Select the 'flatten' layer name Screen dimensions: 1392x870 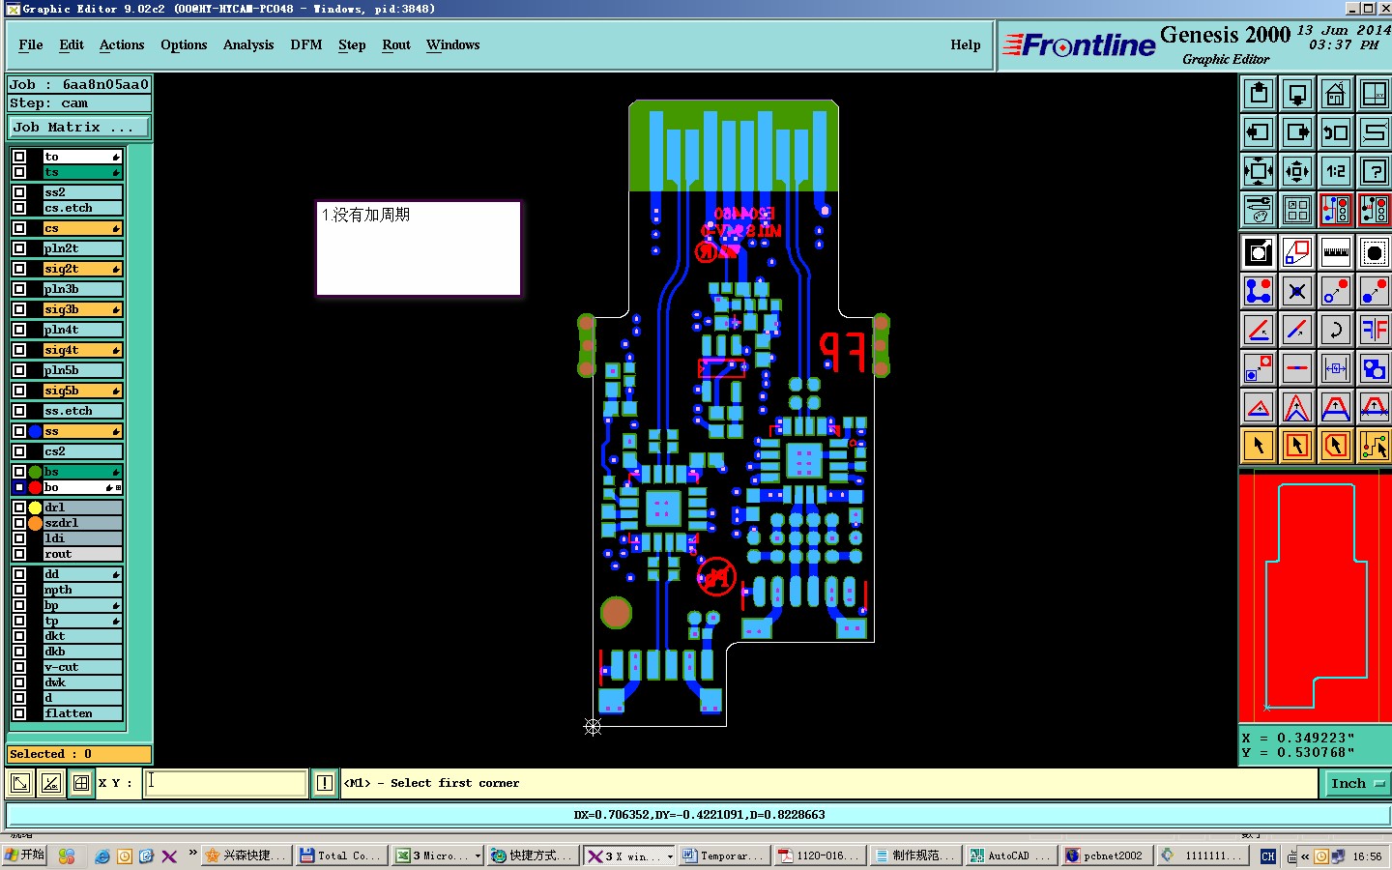(x=82, y=713)
